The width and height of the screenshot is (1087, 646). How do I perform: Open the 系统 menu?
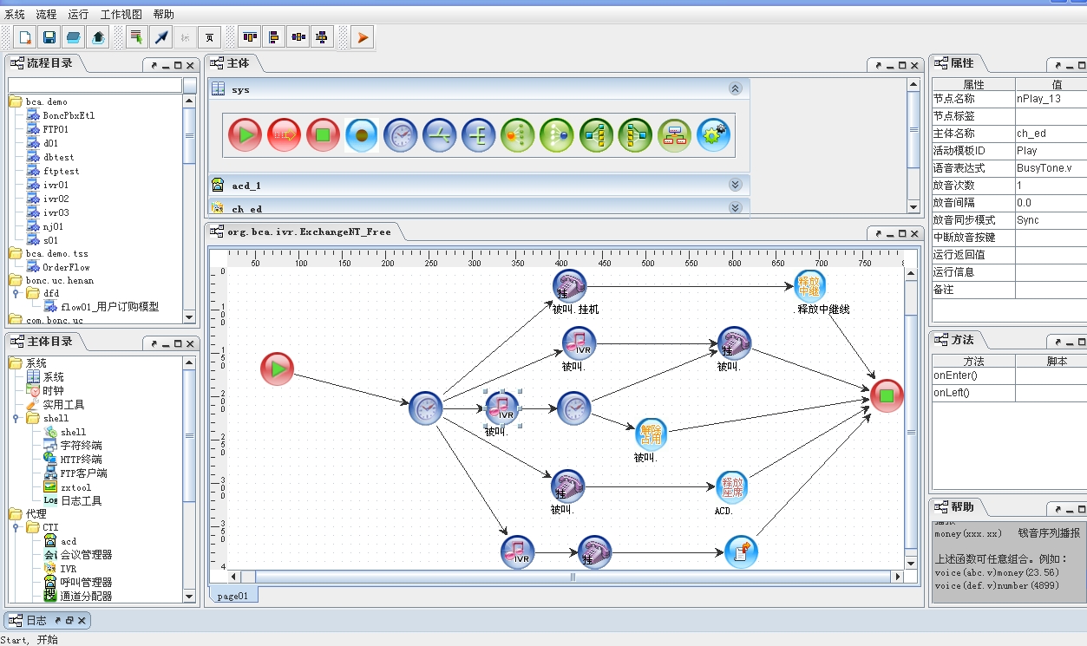pyautogui.click(x=15, y=15)
